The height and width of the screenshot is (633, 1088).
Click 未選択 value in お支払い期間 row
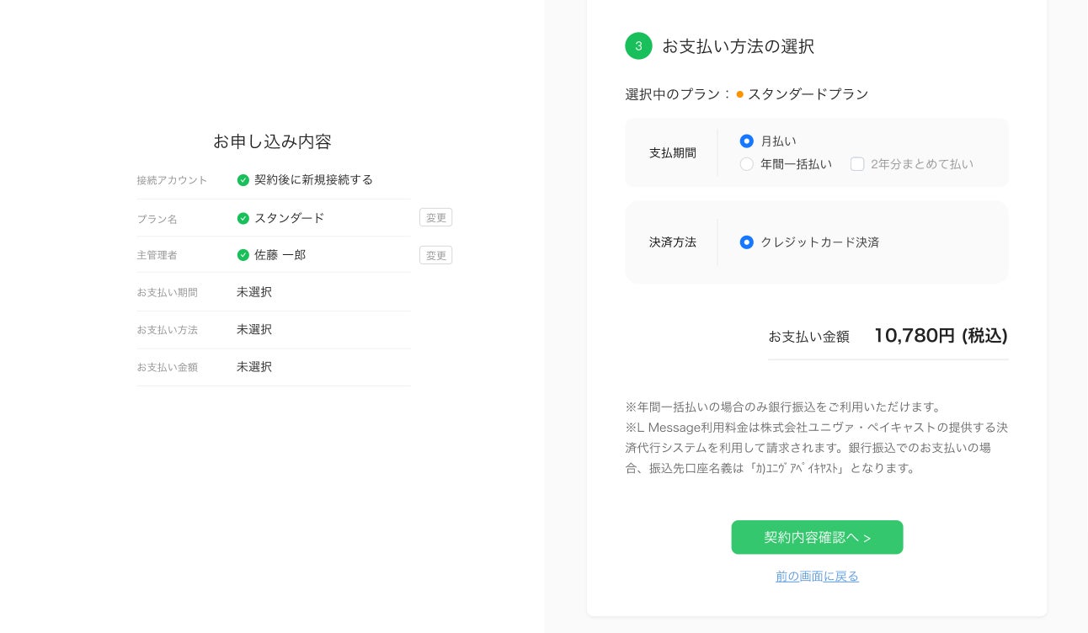coord(254,292)
